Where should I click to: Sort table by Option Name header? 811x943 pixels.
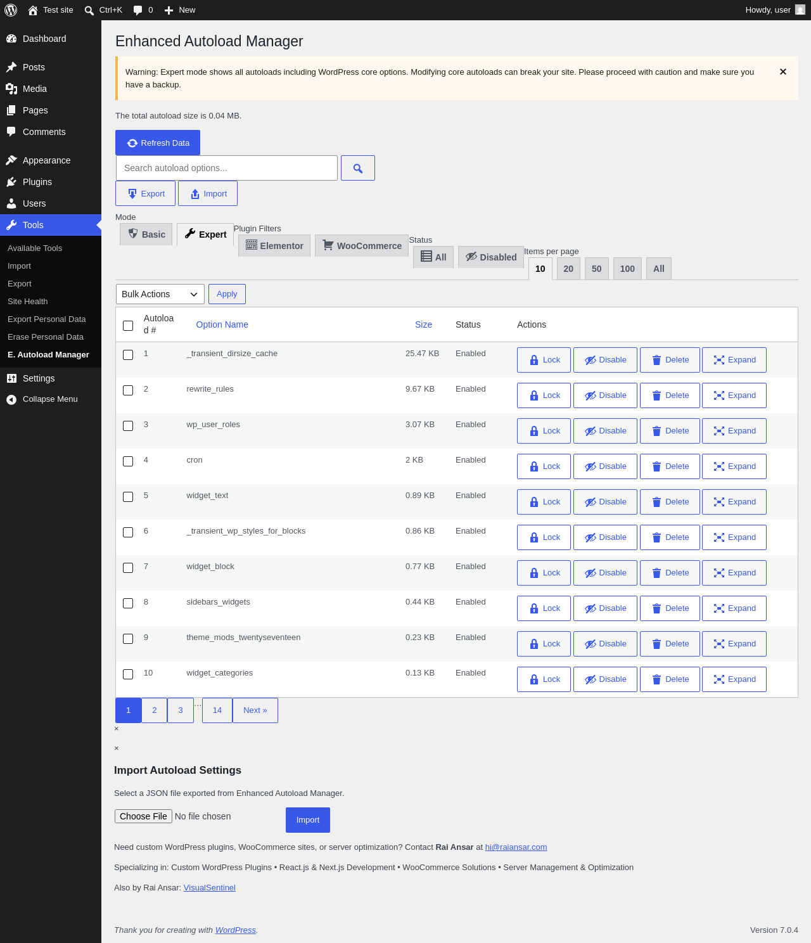(222, 324)
